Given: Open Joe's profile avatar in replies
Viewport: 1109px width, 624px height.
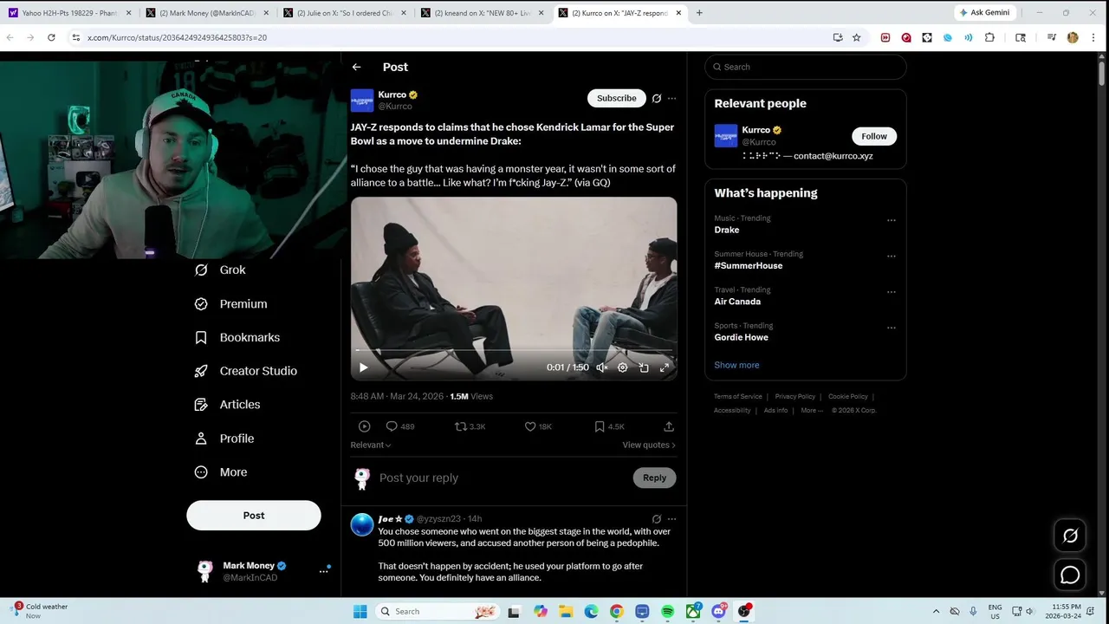Looking at the screenshot, I should 362,524.
